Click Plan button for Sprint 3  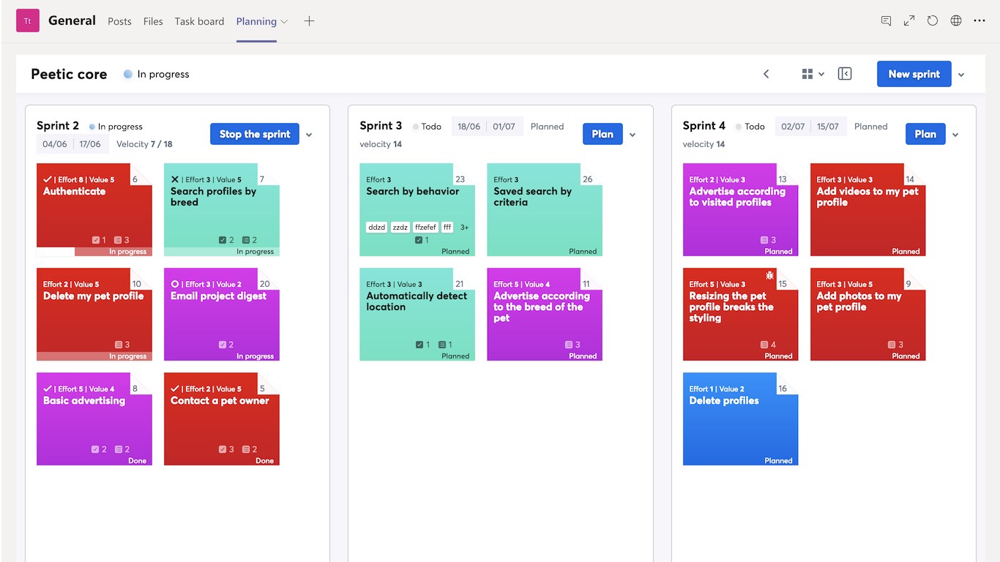[602, 134]
